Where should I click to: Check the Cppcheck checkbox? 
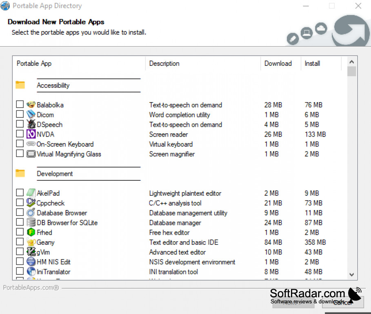tap(20, 202)
